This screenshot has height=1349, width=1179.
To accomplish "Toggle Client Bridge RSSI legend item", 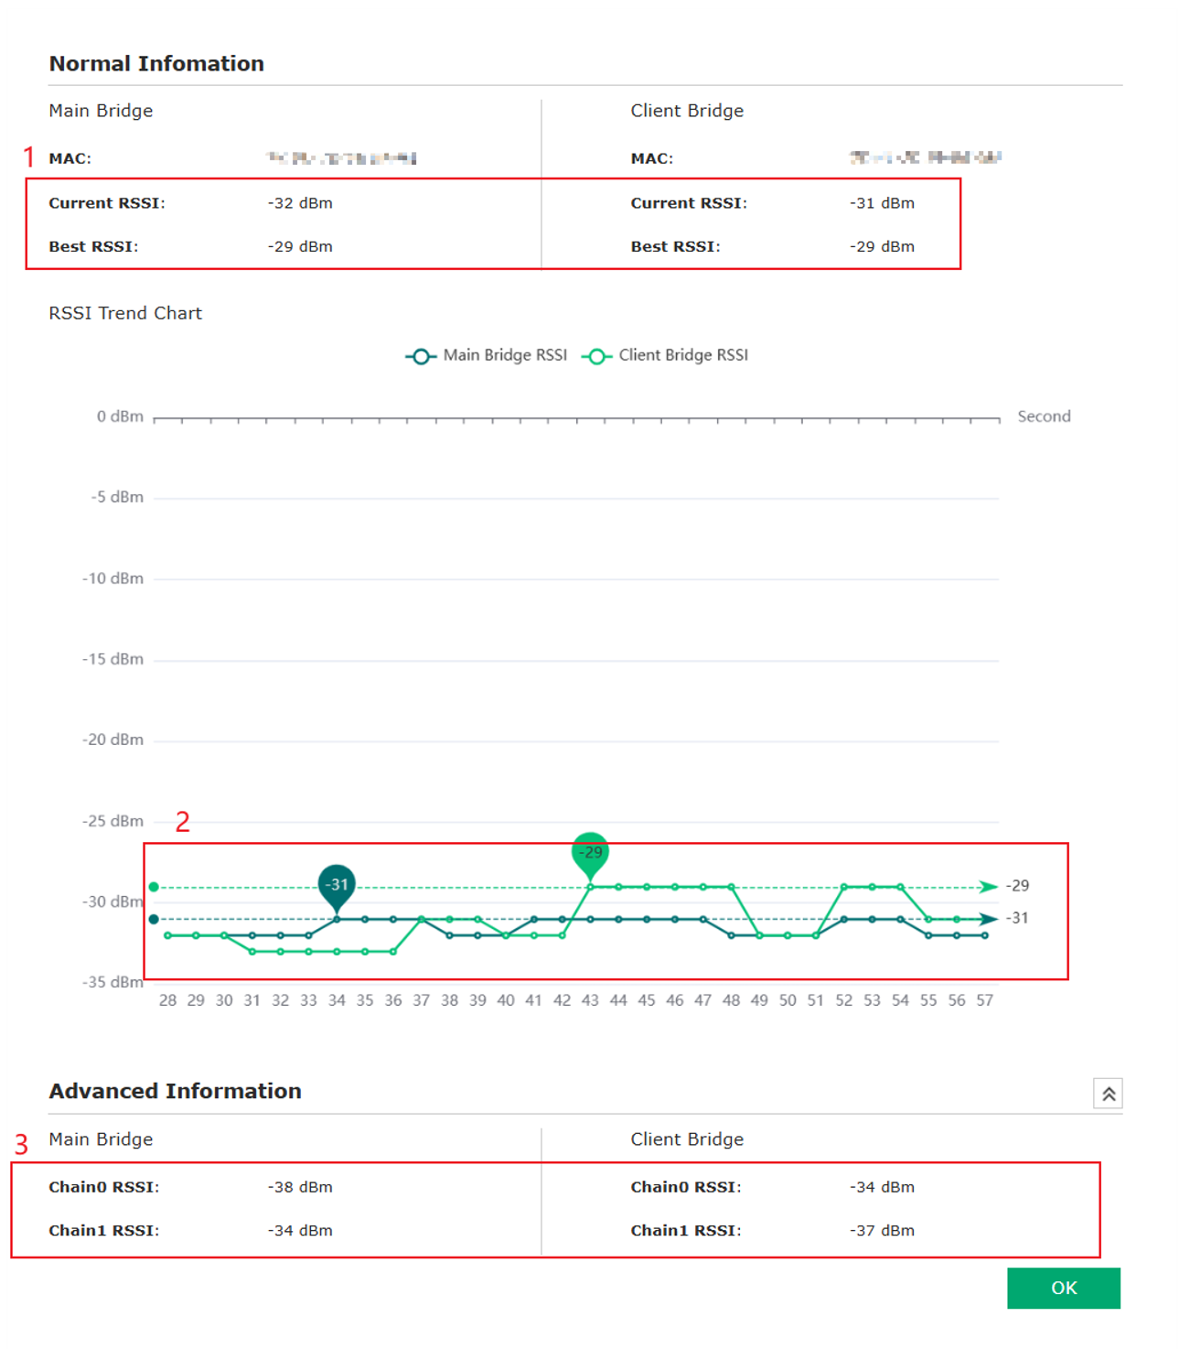I will 665,355.
